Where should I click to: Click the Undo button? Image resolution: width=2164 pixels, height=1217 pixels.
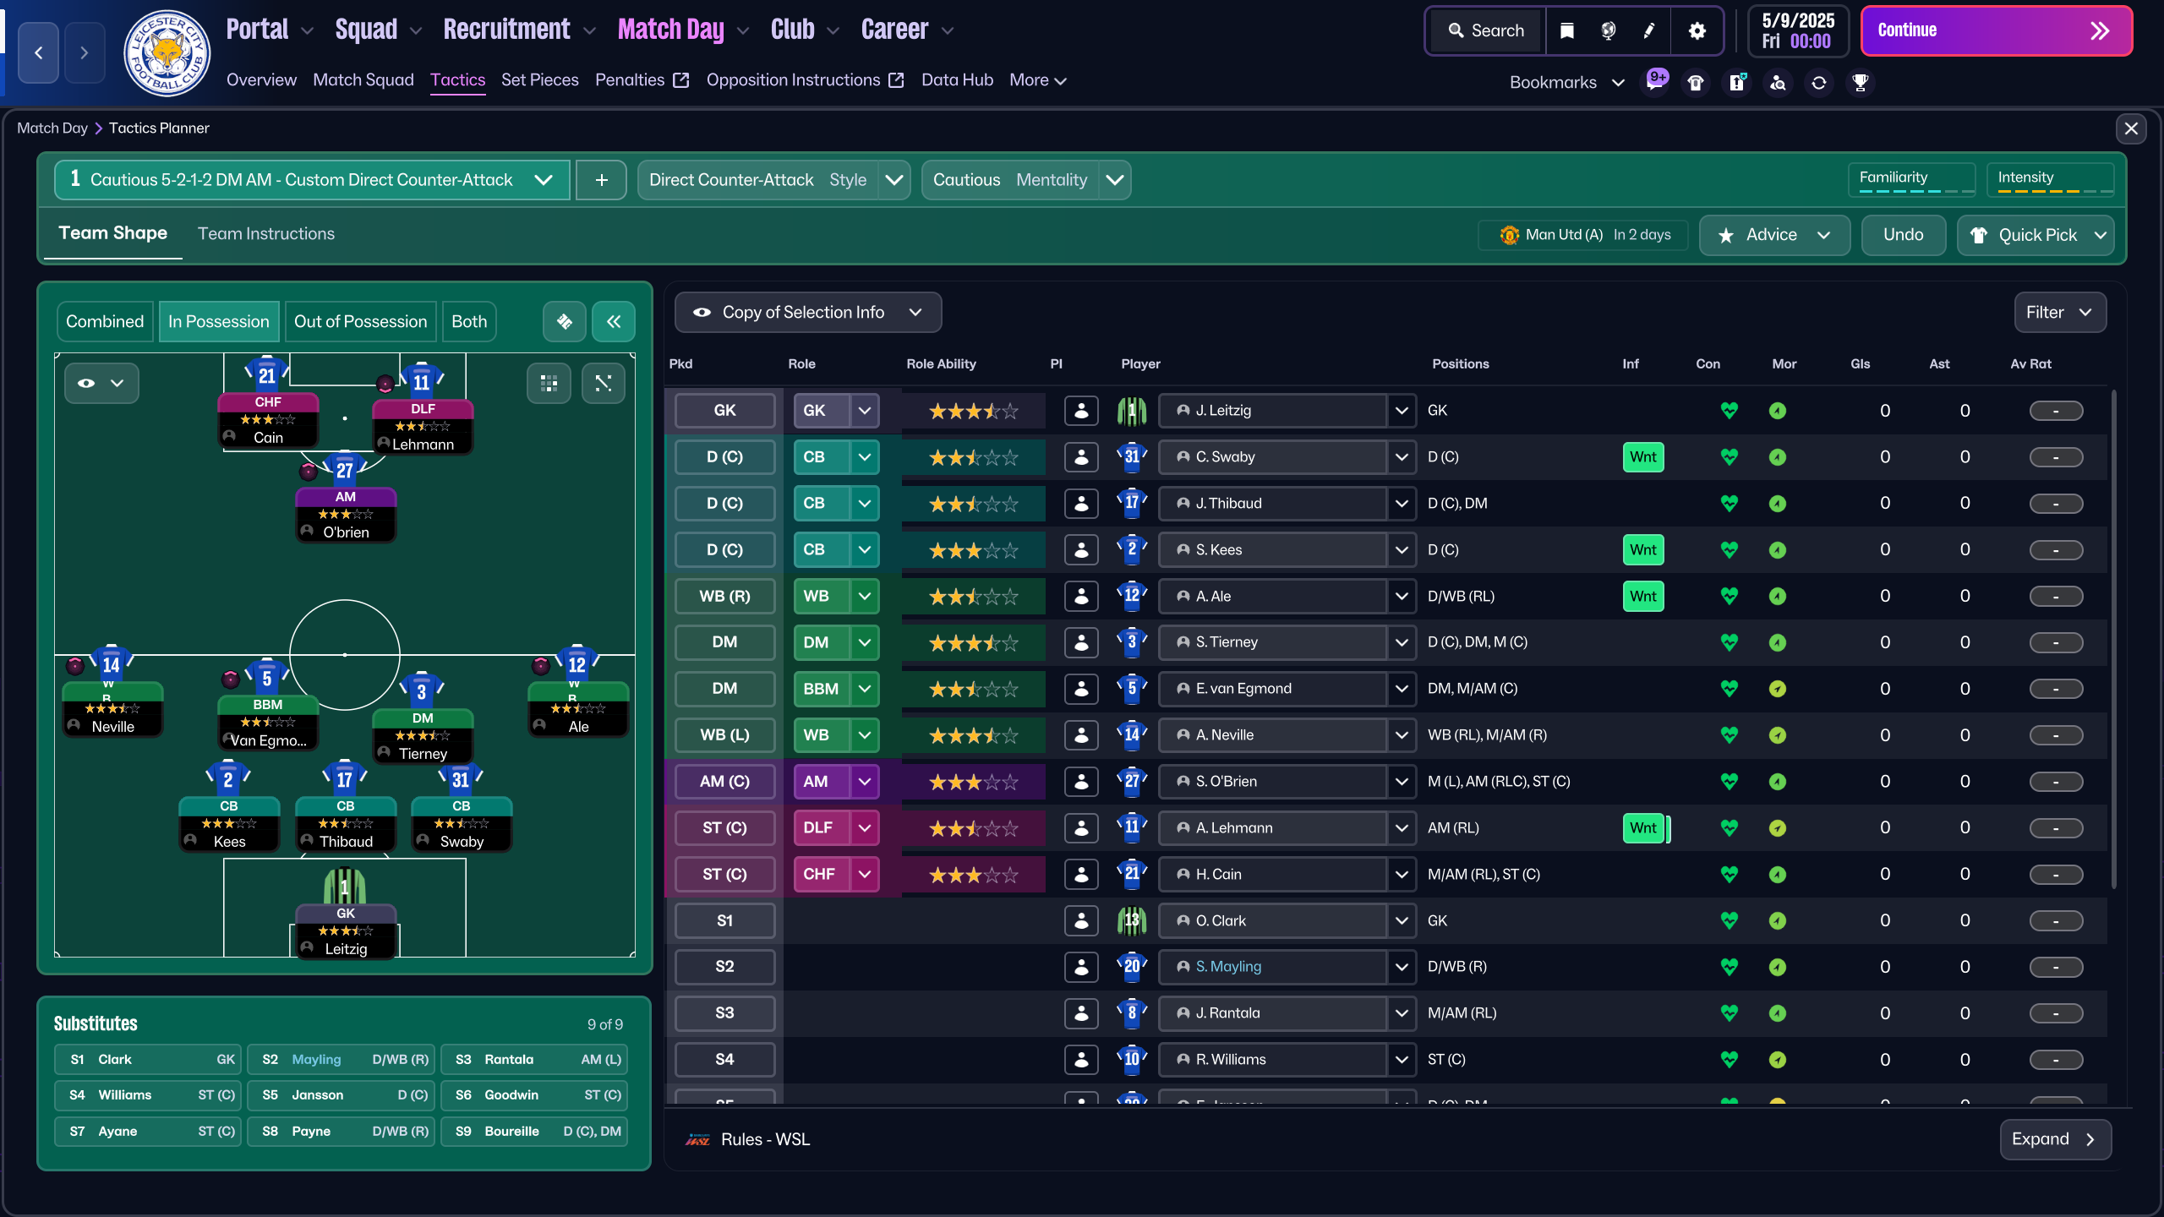click(x=1903, y=235)
